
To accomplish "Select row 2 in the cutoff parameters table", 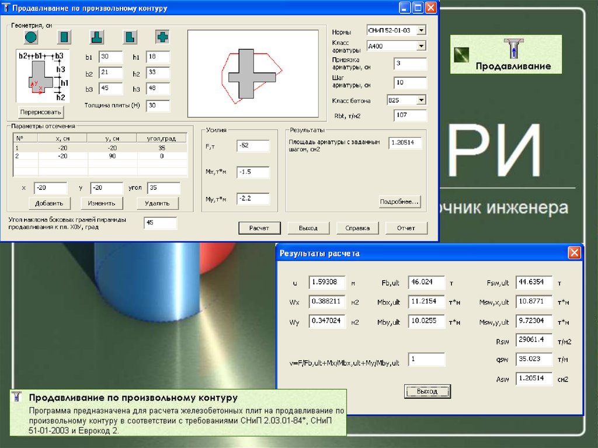I will tap(99, 156).
